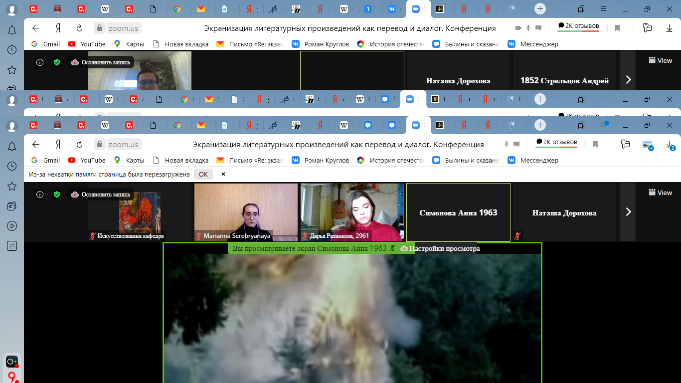Open browser menu in middle background window
The height and width of the screenshot is (383, 681).
click(604, 99)
